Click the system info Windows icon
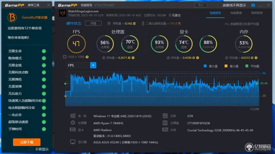275x154 pixels. click(x=73, y=116)
